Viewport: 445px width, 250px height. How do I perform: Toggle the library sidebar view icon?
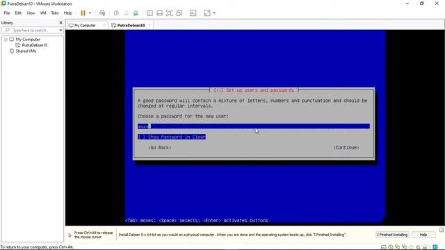pyautogui.click(x=150, y=13)
